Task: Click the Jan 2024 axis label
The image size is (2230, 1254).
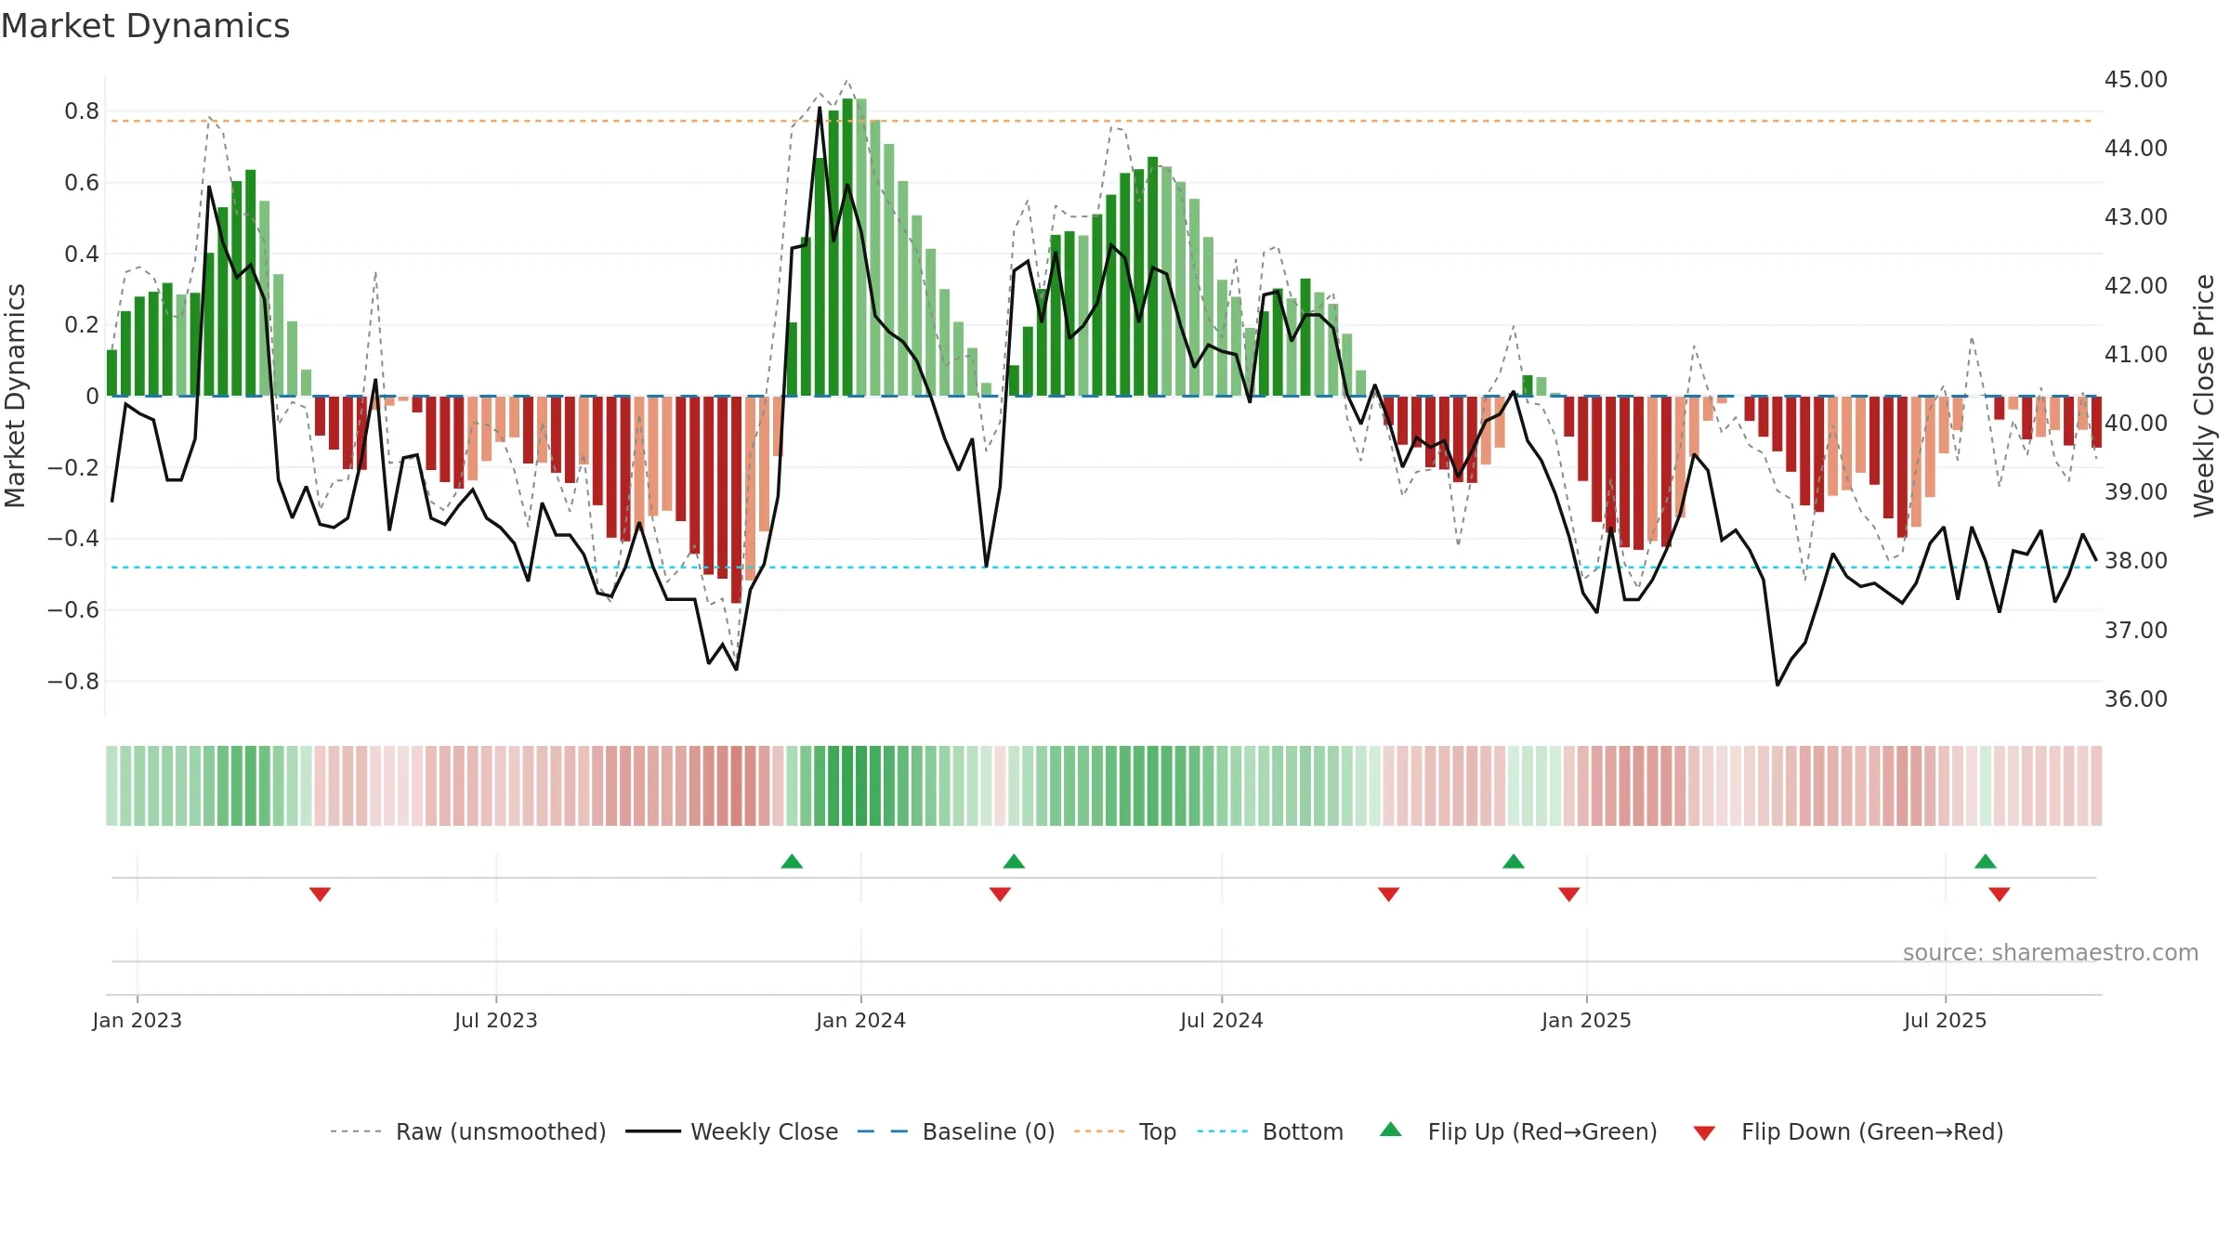Action: coord(860,1020)
